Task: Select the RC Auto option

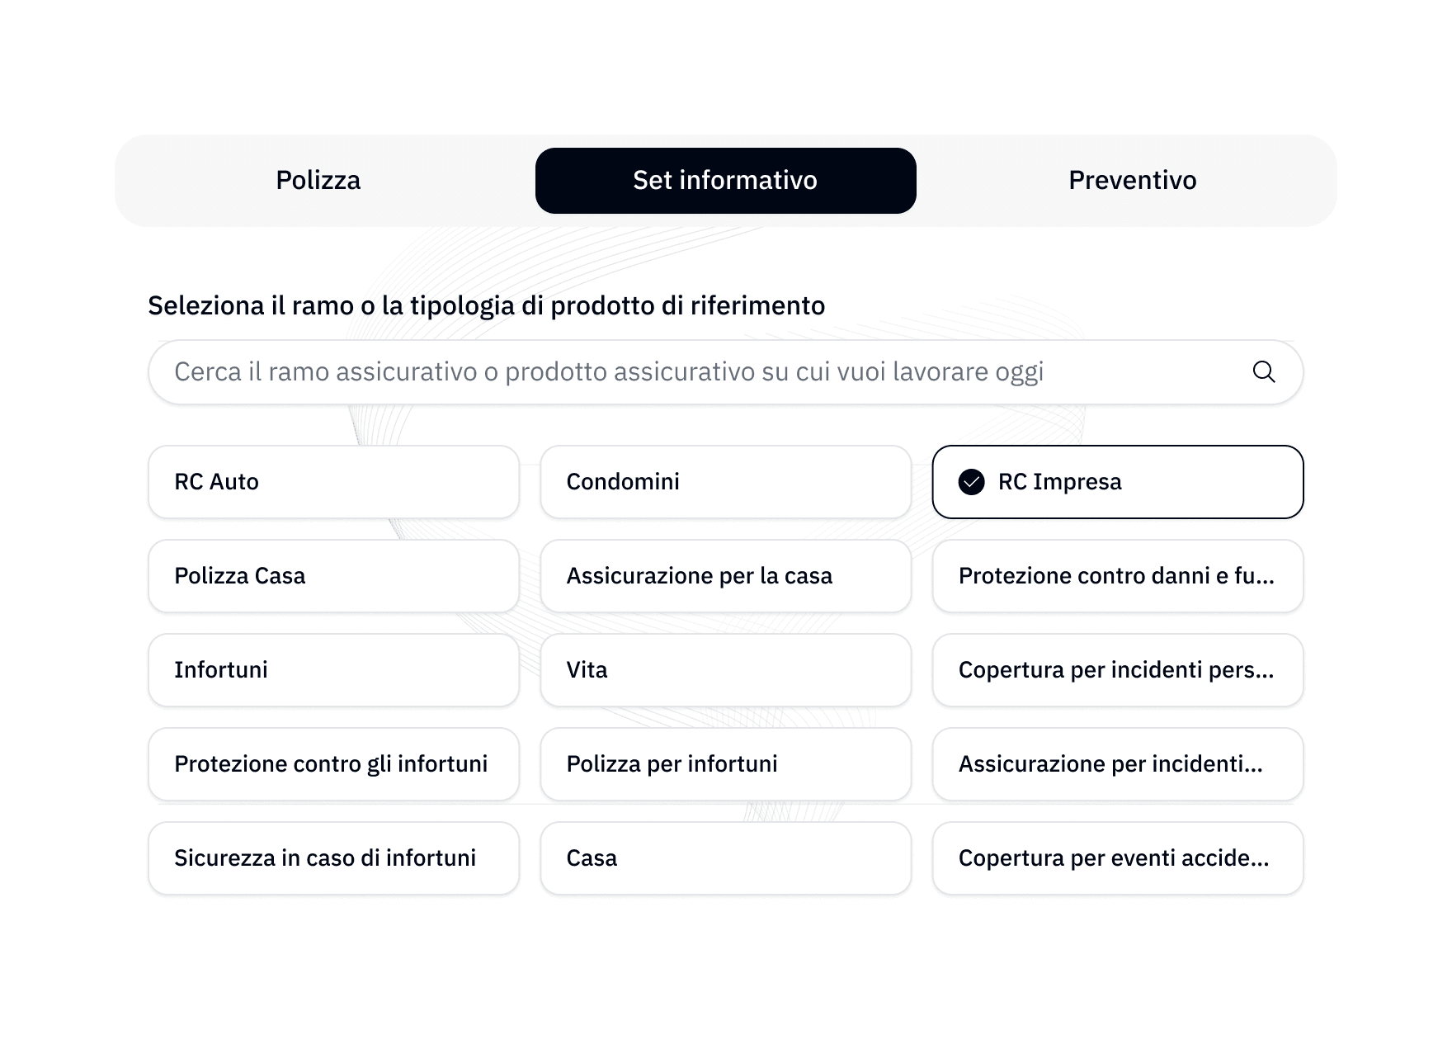Action: click(x=333, y=481)
